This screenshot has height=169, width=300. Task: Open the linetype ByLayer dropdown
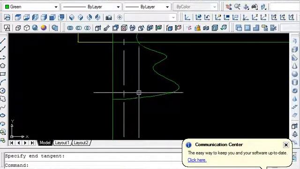pos(118,7)
